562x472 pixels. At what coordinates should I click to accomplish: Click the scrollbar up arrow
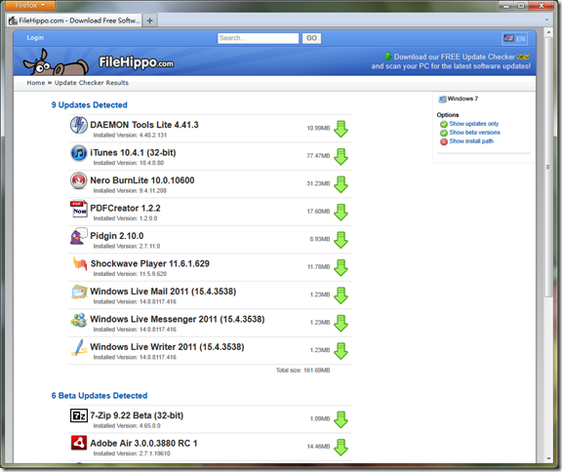[x=548, y=32]
